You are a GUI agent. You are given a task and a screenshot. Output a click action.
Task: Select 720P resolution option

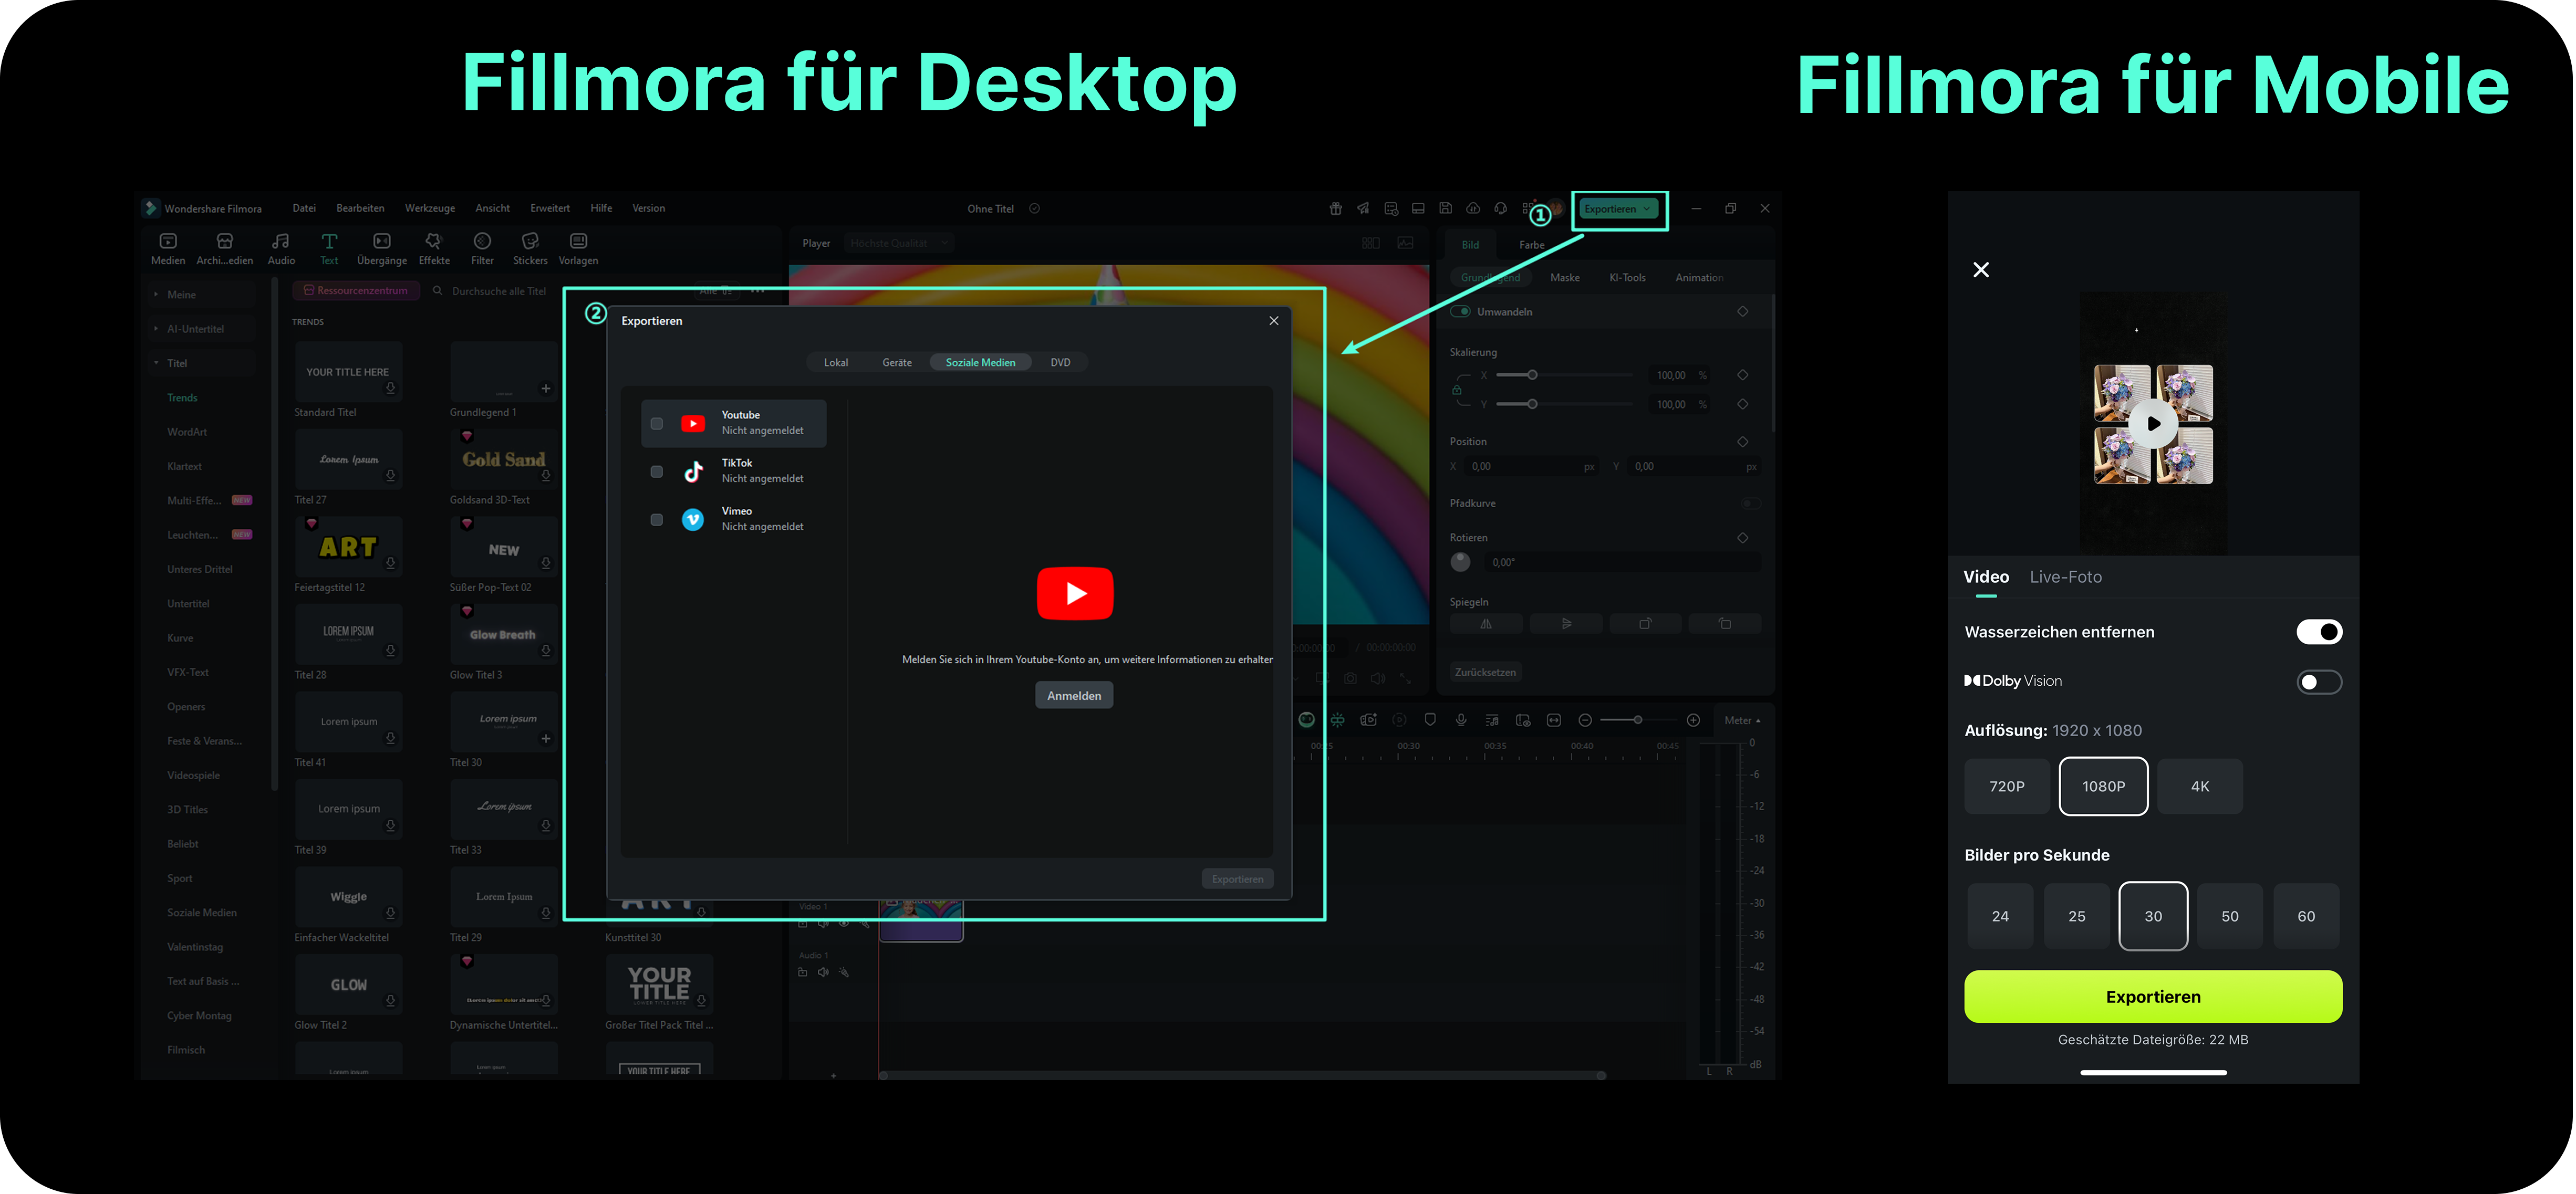[2007, 787]
